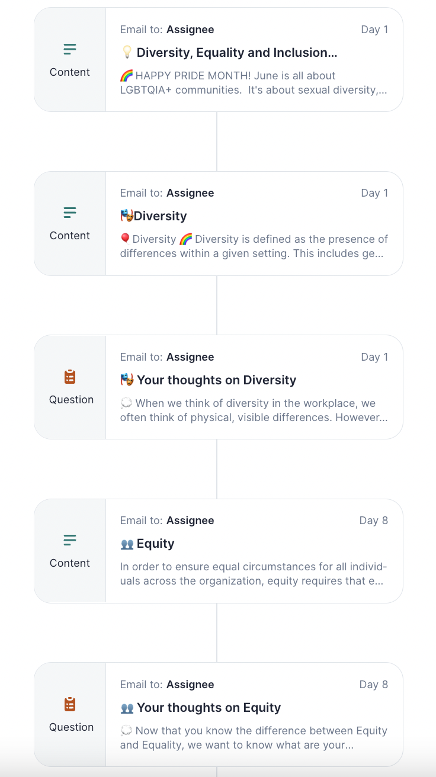Click the bold Assignee text on the first card
Image resolution: width=436 pixels, height=777 pixels.
point(191,29)
